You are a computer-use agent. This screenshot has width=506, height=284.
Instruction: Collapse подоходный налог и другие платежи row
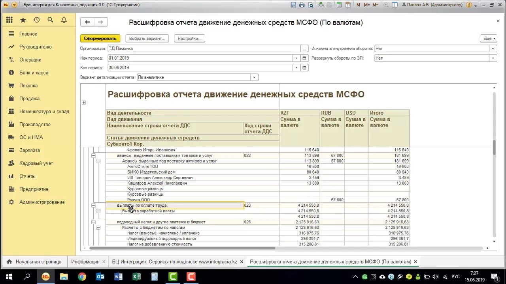93,222
